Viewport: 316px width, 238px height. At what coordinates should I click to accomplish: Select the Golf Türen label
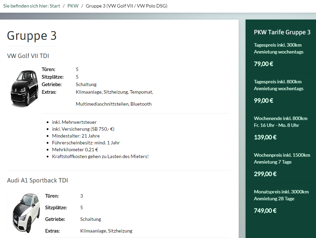pyautogui.click(x=48, y=69)
